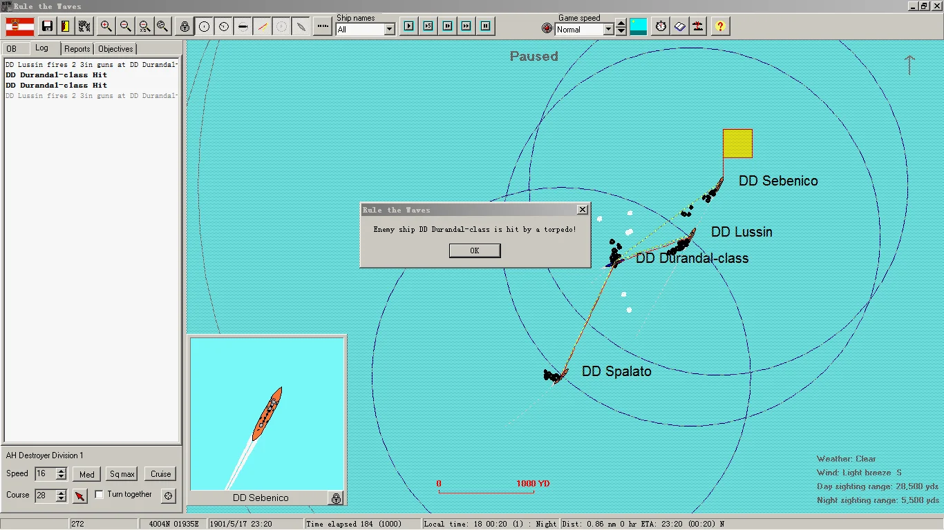The image size is (944, 530).
Task: Click the DD Durandal-class label on map
Action: pos(692,259)
